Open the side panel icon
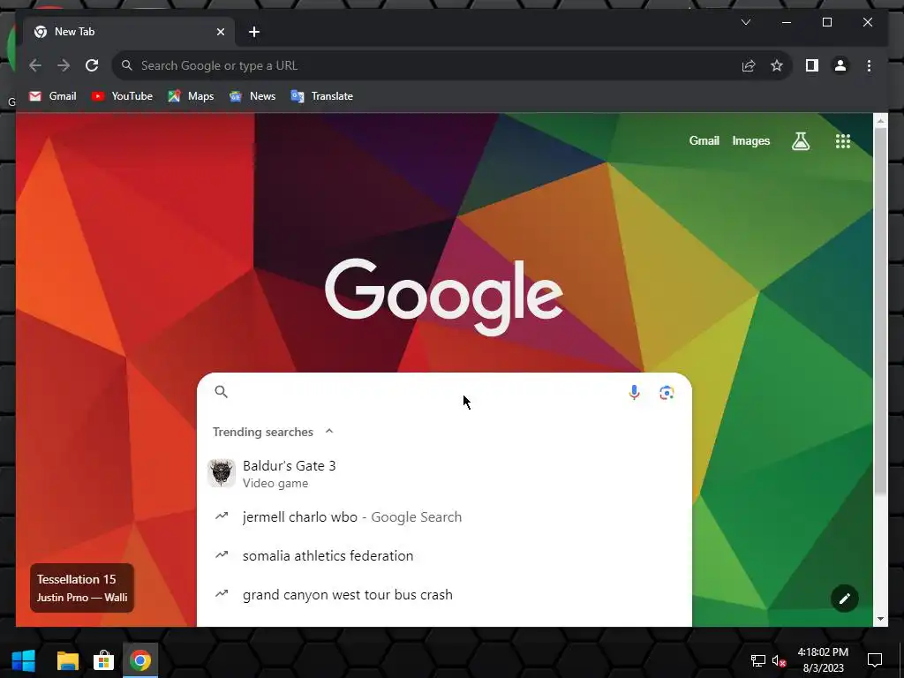The width and height of the screenshot is (904, 678). [812, 65]
